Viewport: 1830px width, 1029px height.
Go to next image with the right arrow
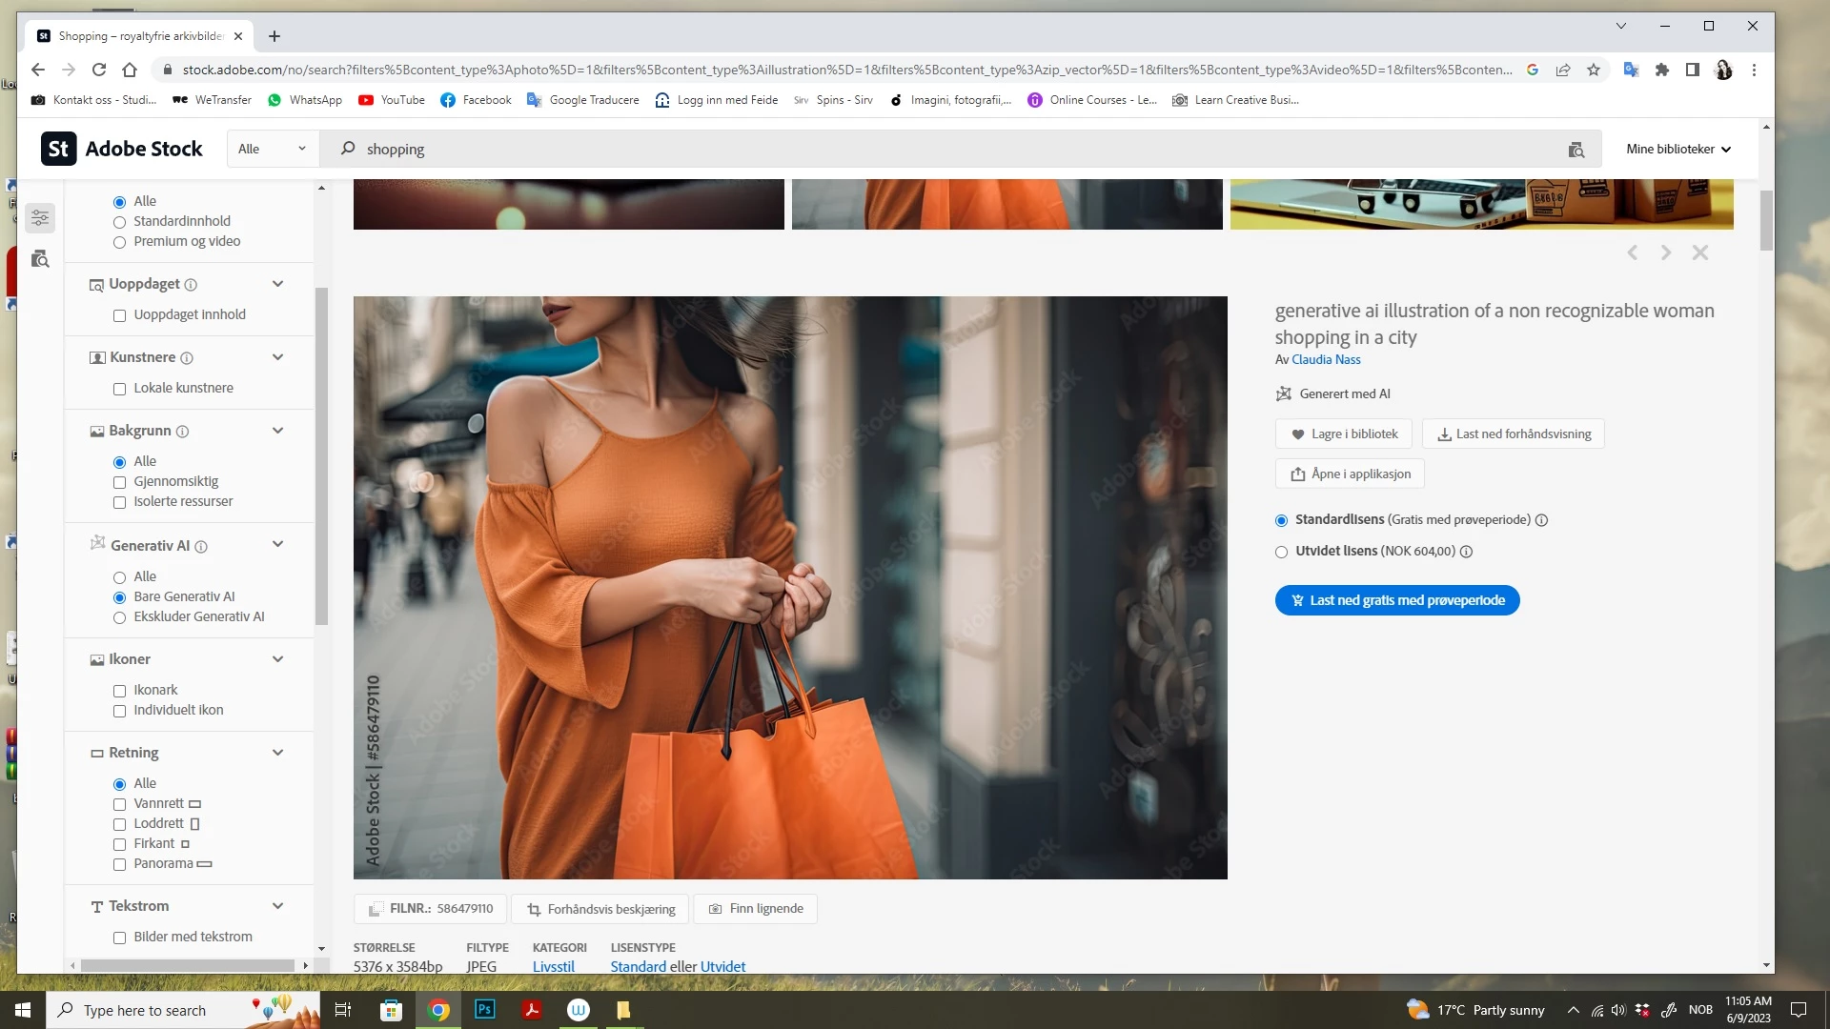point(1665,252)
